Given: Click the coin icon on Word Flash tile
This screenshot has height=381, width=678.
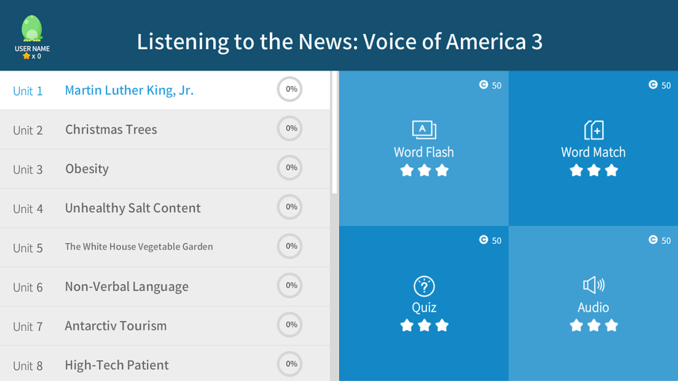Looking at the screenshot, I should point(483,85).
